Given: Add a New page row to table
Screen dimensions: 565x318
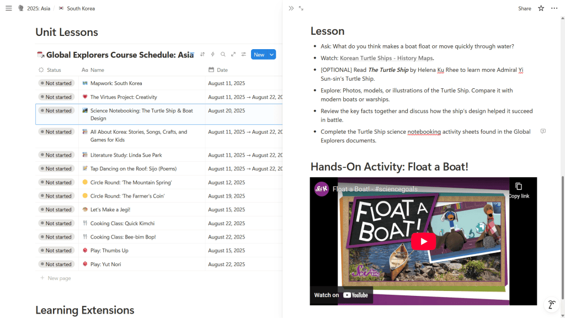Looking at the screenshot, I should point(59,278).
